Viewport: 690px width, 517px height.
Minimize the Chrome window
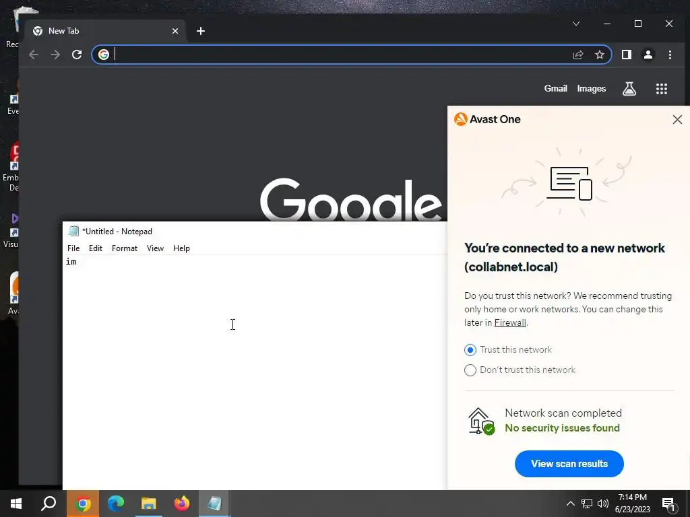pos(607,24)
